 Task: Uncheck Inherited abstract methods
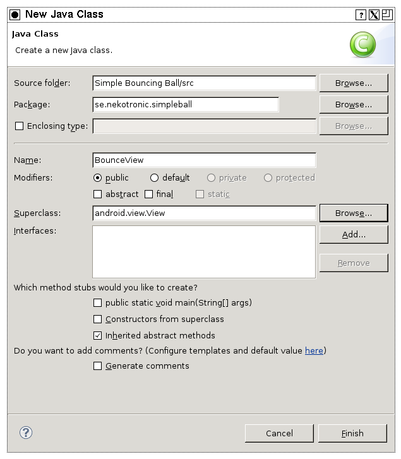(x=97, y=335)
